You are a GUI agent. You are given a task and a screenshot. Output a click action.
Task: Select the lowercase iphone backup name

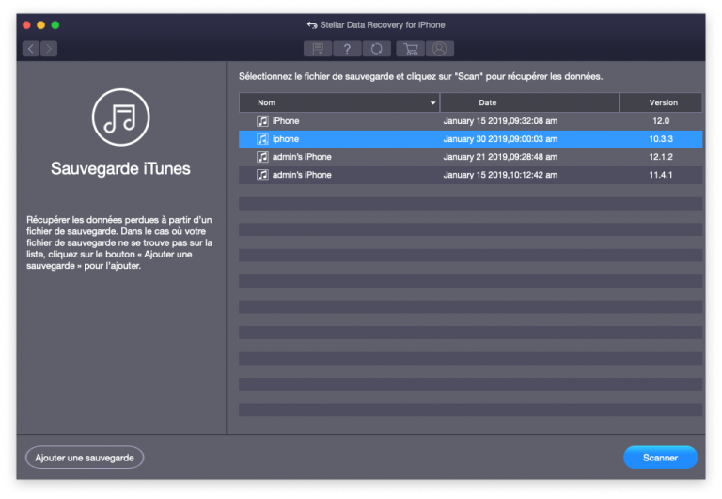[x=286, y=139]
